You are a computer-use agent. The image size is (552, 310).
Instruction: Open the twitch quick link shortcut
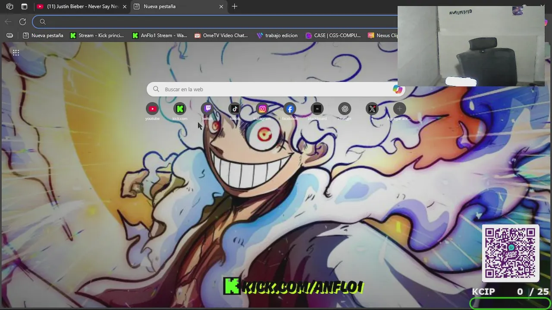coord(207,109)
